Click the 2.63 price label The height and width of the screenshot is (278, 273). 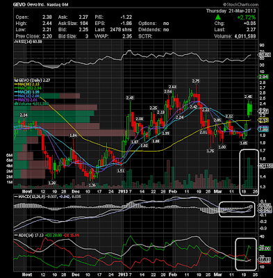pos(172,87)
